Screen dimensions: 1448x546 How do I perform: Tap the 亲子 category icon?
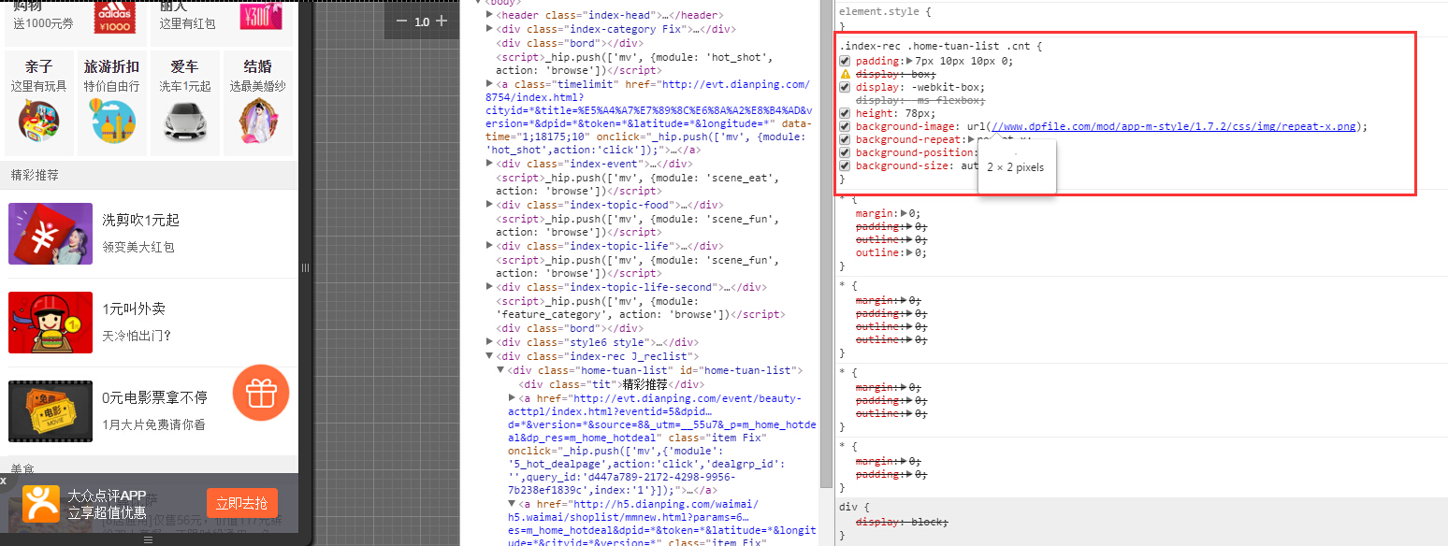click(38, 120)
